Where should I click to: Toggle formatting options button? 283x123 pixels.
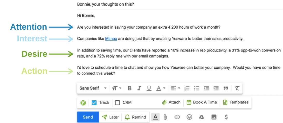coord(155,117)
